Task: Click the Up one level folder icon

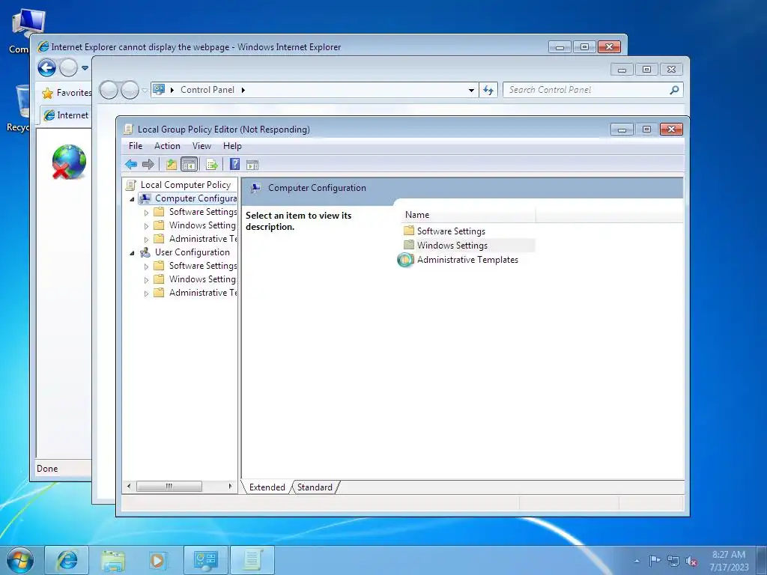Action: pyautogui.click(x=172, y=164)
